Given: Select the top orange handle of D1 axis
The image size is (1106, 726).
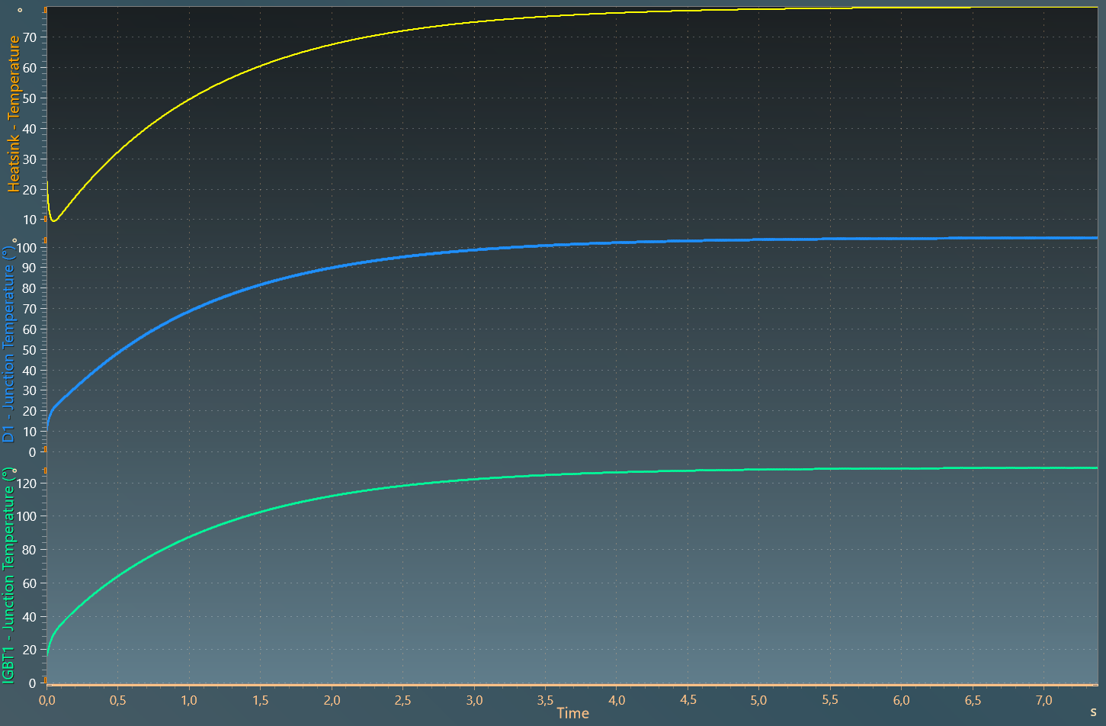Looking at the screenshot, I should [45, 240].
